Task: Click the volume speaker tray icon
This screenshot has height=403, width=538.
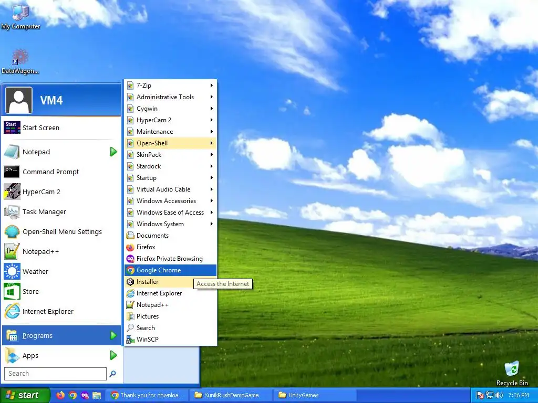Action: [x=499, y=395]
